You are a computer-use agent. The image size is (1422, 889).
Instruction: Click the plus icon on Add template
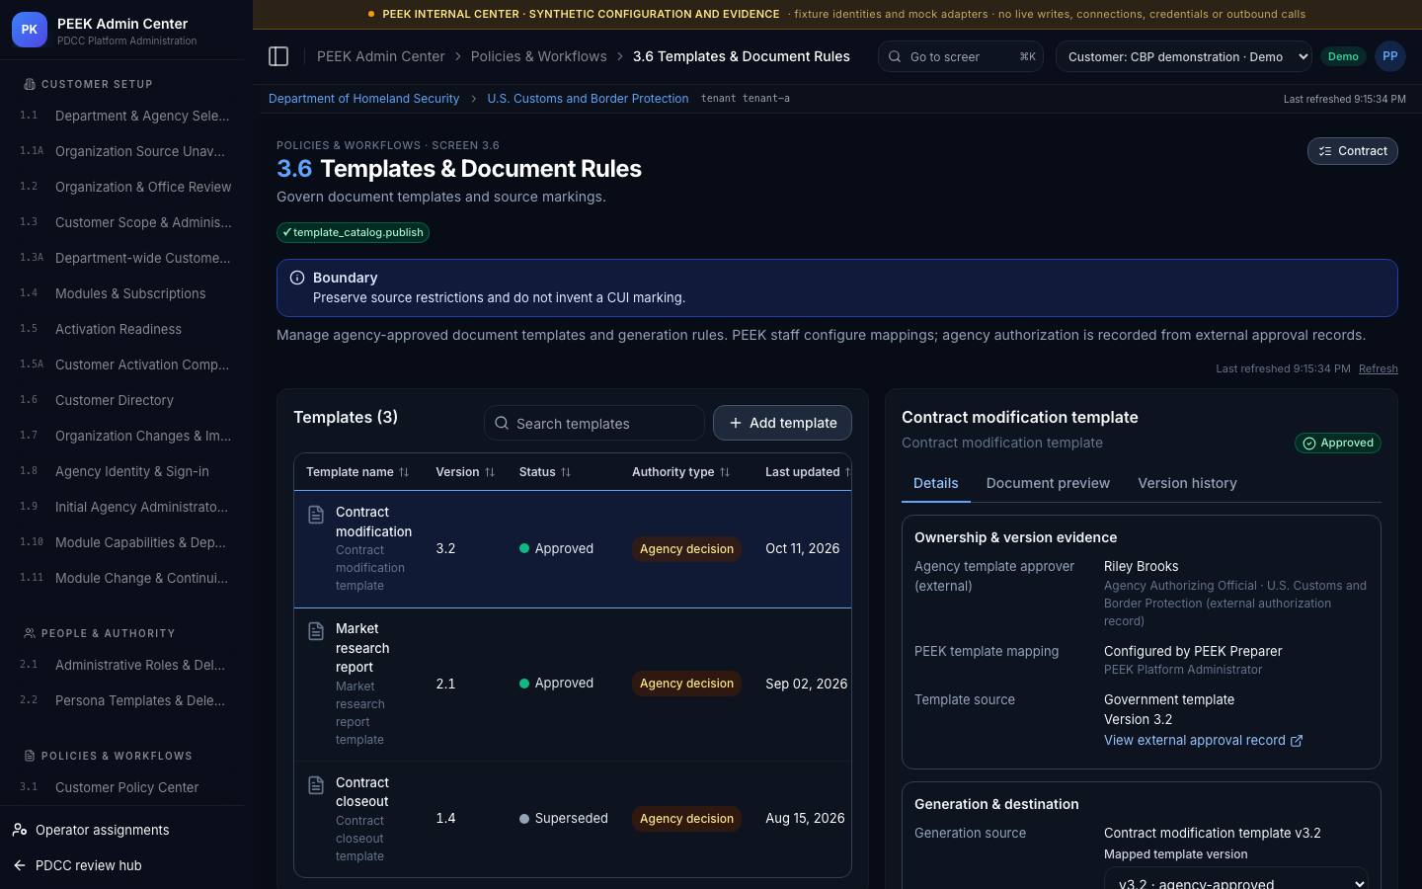pyautogui.click(x=736, y=423)
